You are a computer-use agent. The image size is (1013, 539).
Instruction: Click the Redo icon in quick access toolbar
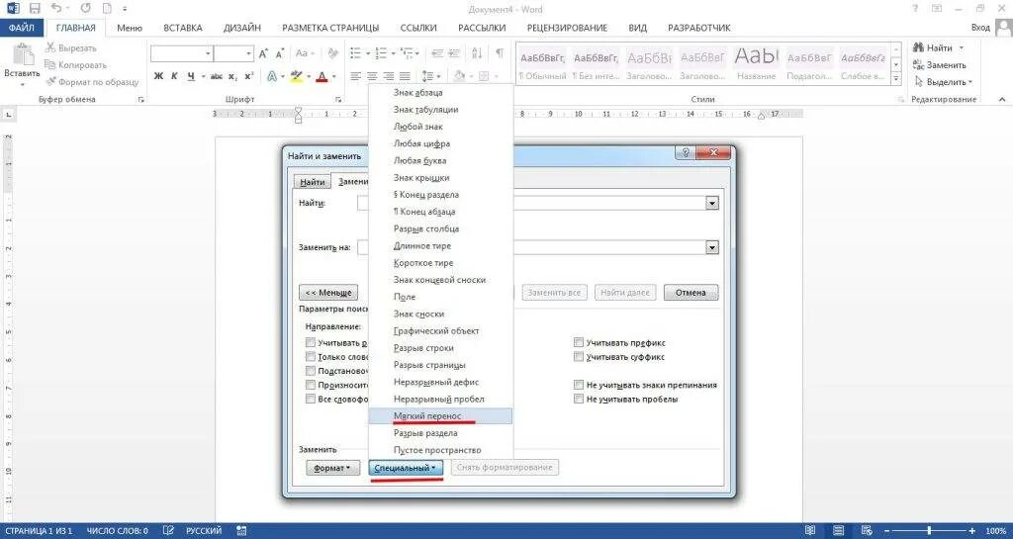[x=86, y=9]
